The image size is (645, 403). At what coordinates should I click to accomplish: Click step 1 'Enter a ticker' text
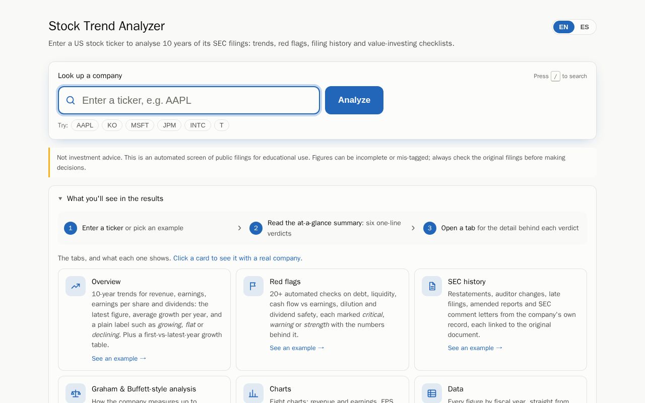coord(102,228)
